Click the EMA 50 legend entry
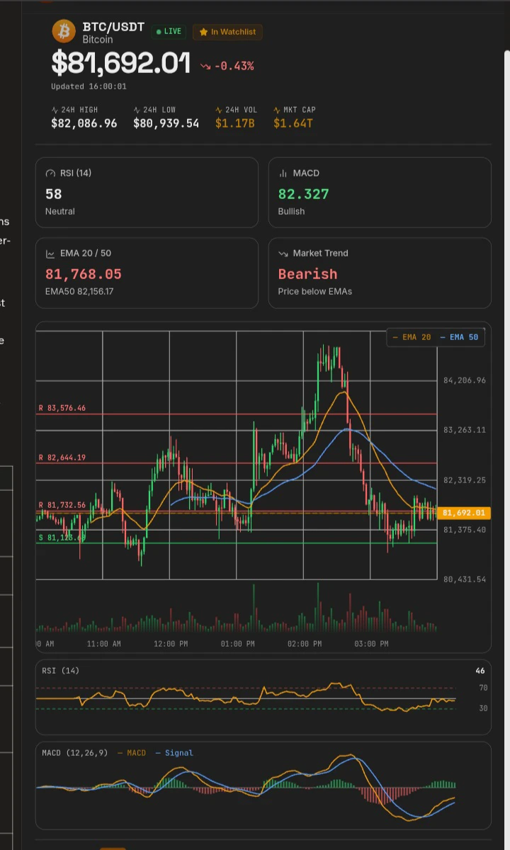The width and height of the screenshot is (510, 850). pos(459,337)
